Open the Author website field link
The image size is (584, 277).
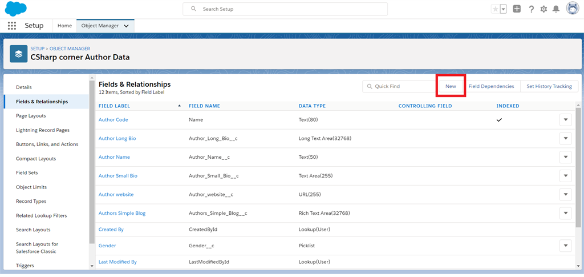coord(116,195)
